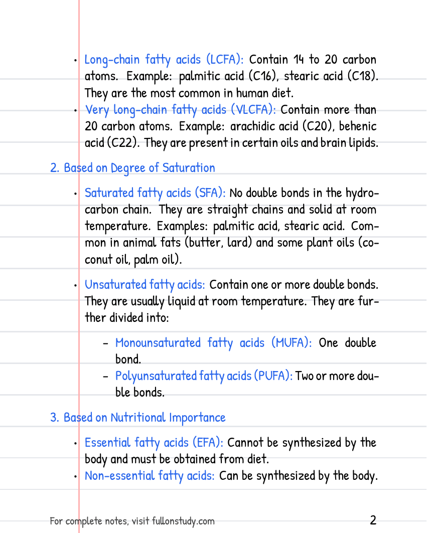This screenshot has height=533, width=427.
Task: Click the text 'Can be synthesized by the body.'
Action: pyautogui.click(x=299, y=476)
